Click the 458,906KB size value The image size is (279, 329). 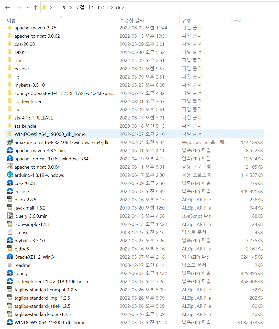click(252, 282)
